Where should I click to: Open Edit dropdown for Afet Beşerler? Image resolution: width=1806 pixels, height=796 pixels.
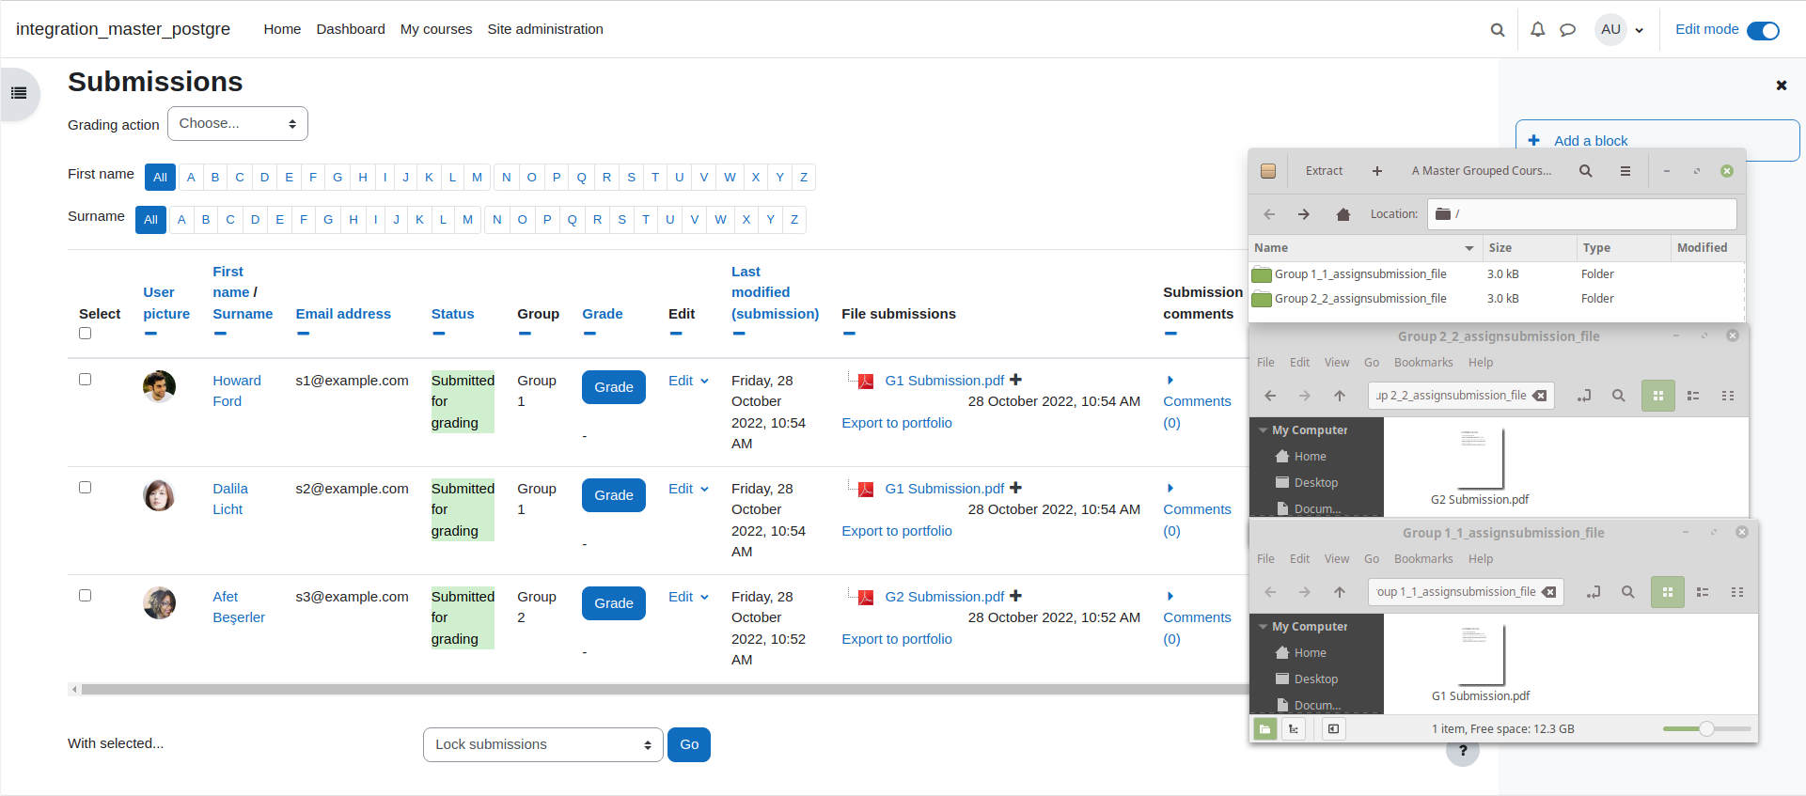point(688,597)
